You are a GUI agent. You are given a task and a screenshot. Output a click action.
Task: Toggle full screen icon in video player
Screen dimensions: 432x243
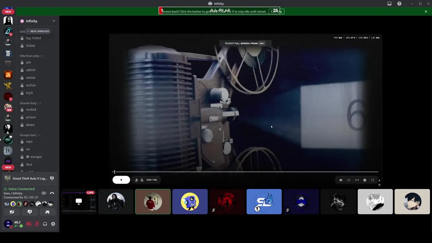(x=373, y=180)
